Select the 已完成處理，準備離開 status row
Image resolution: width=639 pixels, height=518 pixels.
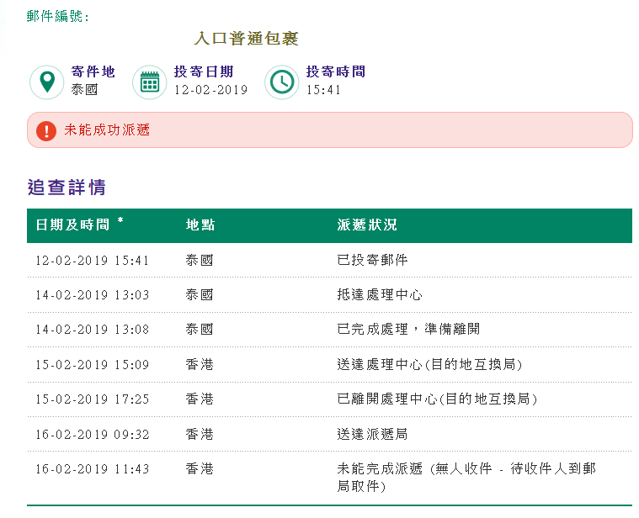click(x=329, y=329)
